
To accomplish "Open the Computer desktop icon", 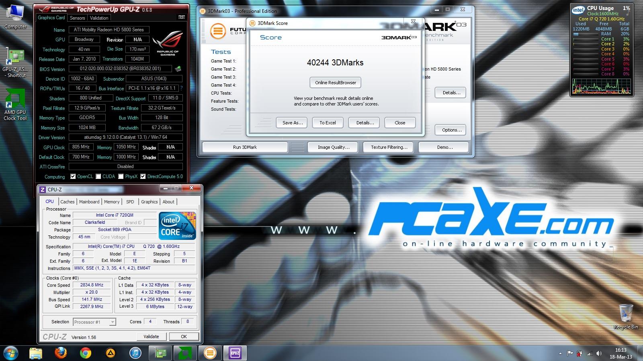I will (15, 17).
